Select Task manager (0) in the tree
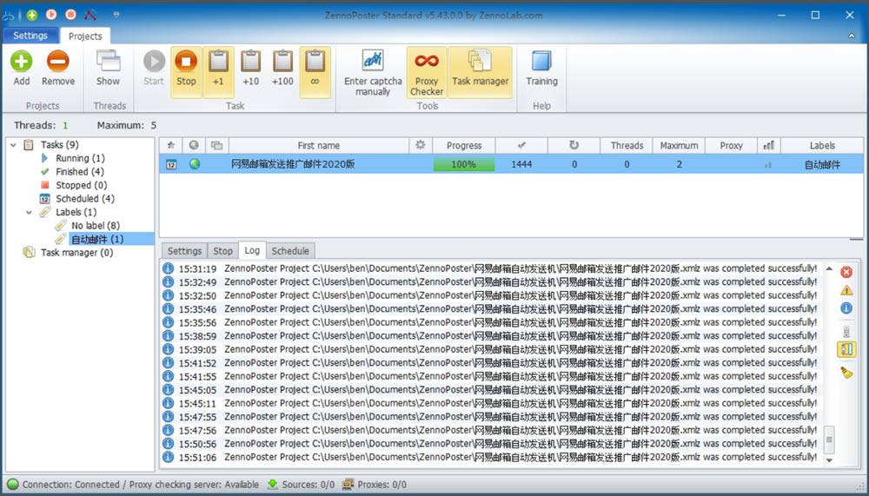 [76, 253]
